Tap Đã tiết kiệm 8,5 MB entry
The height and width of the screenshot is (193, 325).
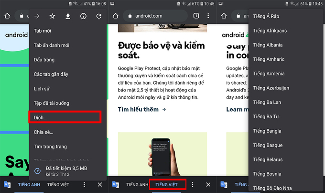pyautogui.click(x=67, y=171)
